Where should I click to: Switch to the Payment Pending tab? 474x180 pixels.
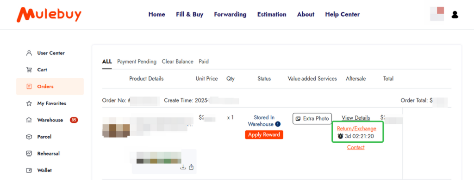click(x=137, y=62)
